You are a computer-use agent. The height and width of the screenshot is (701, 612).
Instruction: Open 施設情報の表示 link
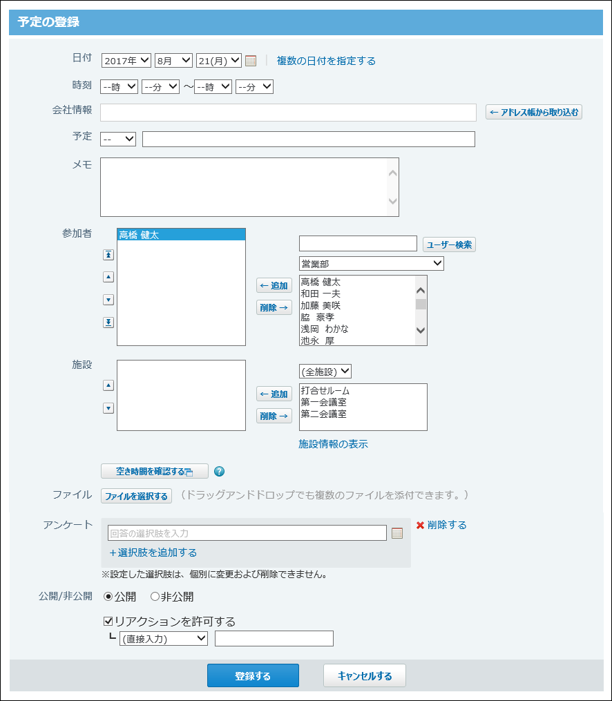(333, 444)
